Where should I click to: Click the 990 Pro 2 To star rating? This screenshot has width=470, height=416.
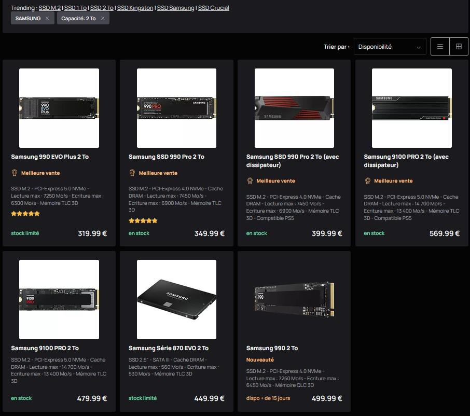coord(143,221)
